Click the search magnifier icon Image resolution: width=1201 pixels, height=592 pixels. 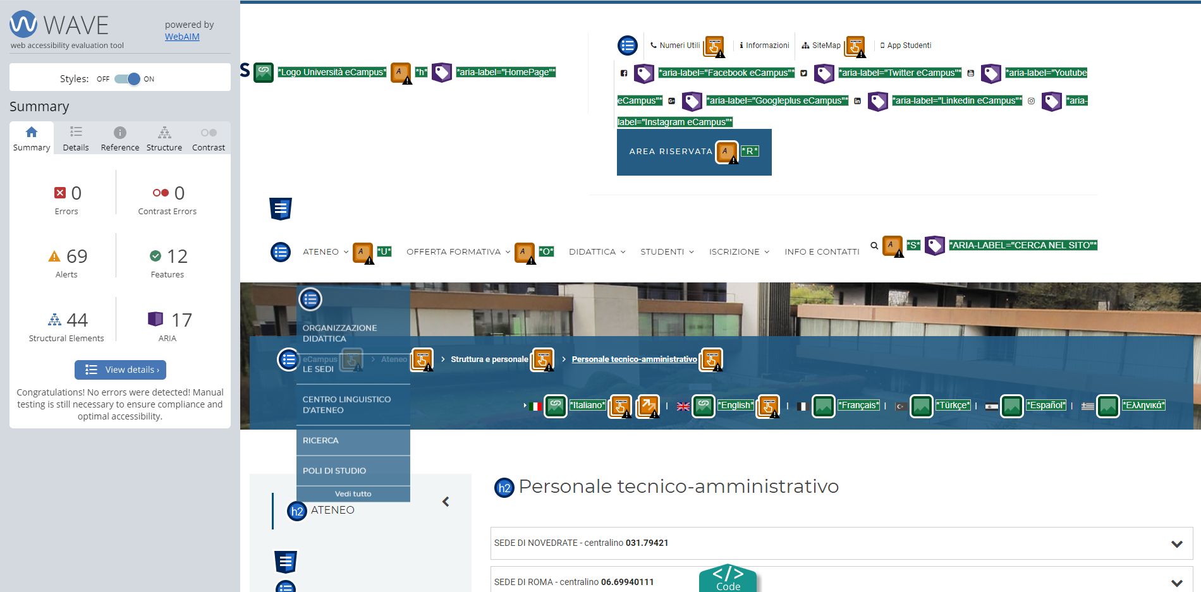[x=874, y=245]
